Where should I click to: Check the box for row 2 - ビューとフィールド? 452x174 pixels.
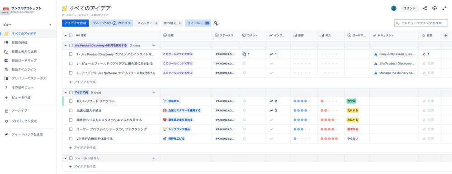click(71, 64)
